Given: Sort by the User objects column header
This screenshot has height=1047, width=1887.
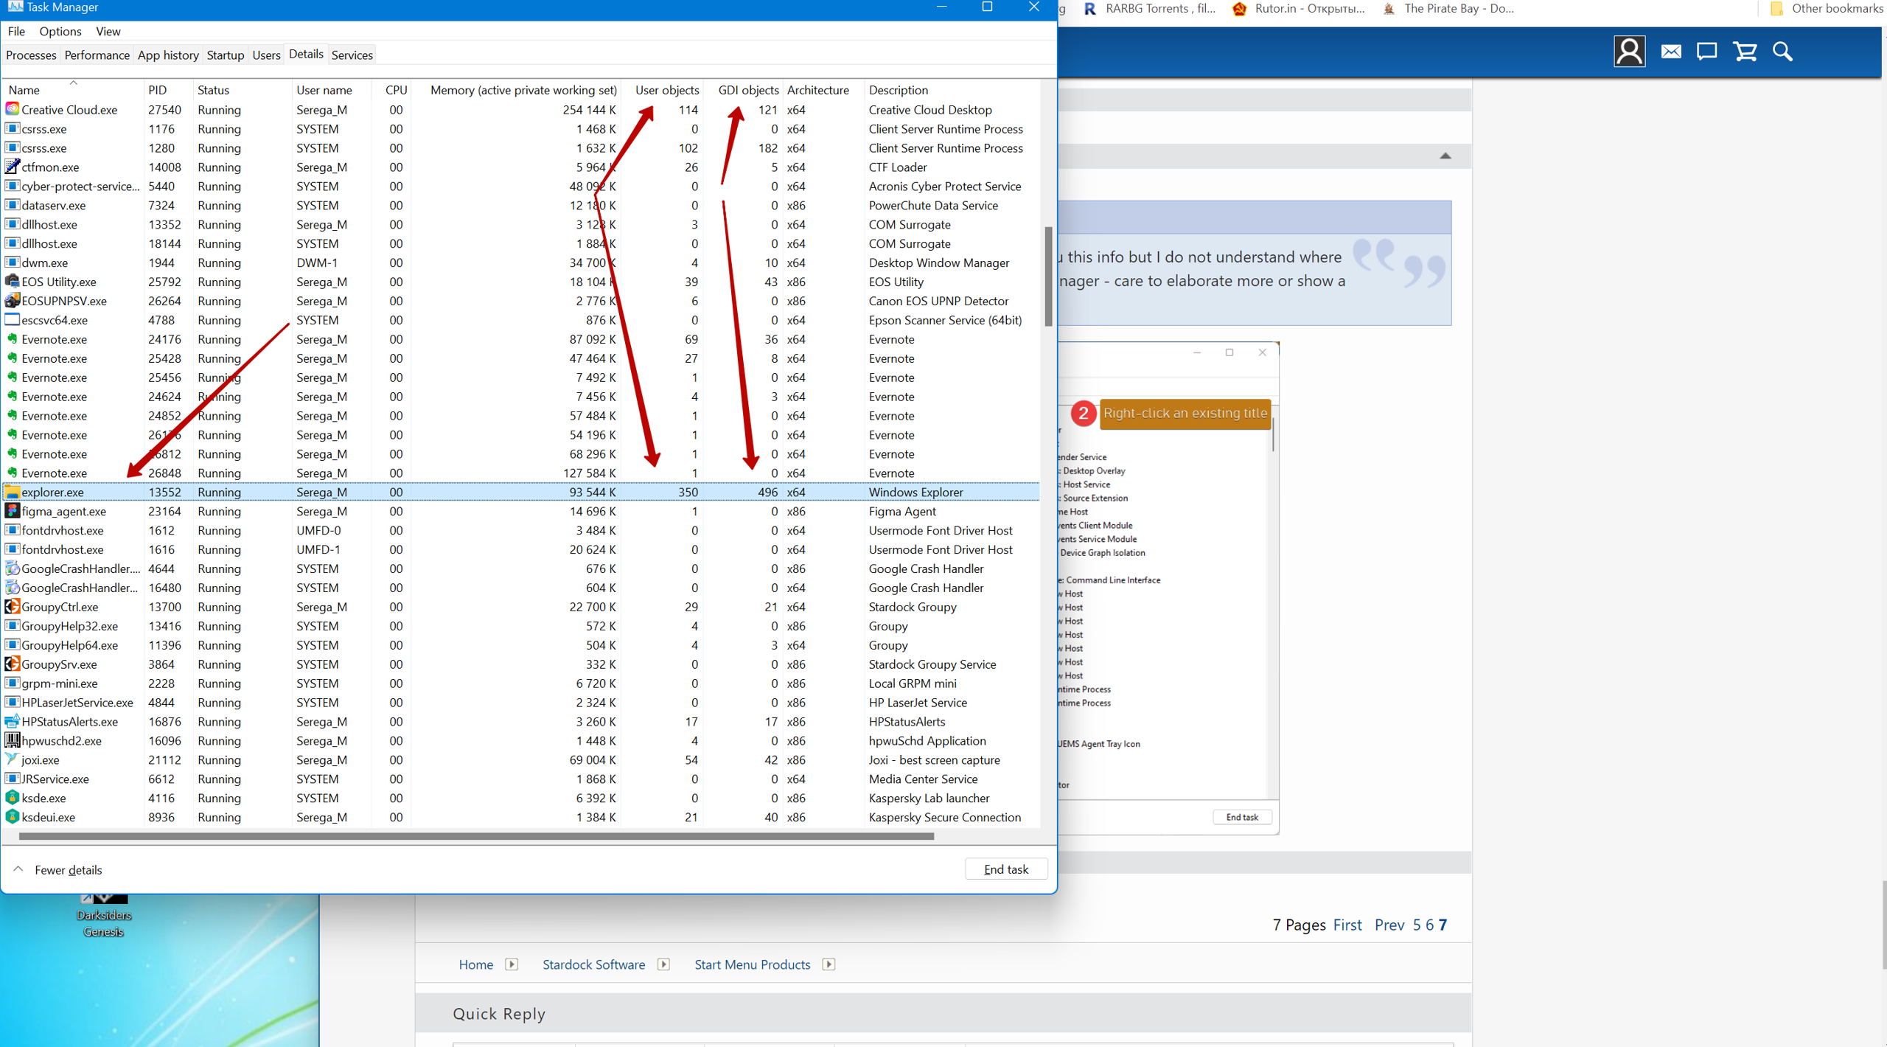Looking at the screenshot, I should click(662, 90).
